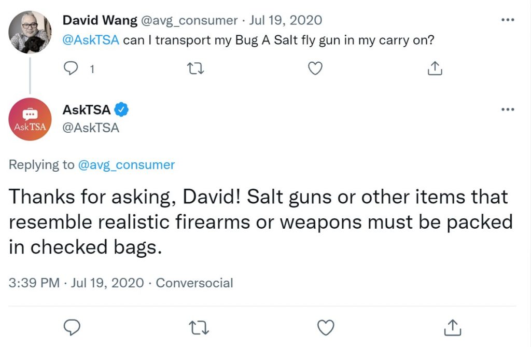
Task: Reply to the AskTSA tweet
Action: click(72, 327)
